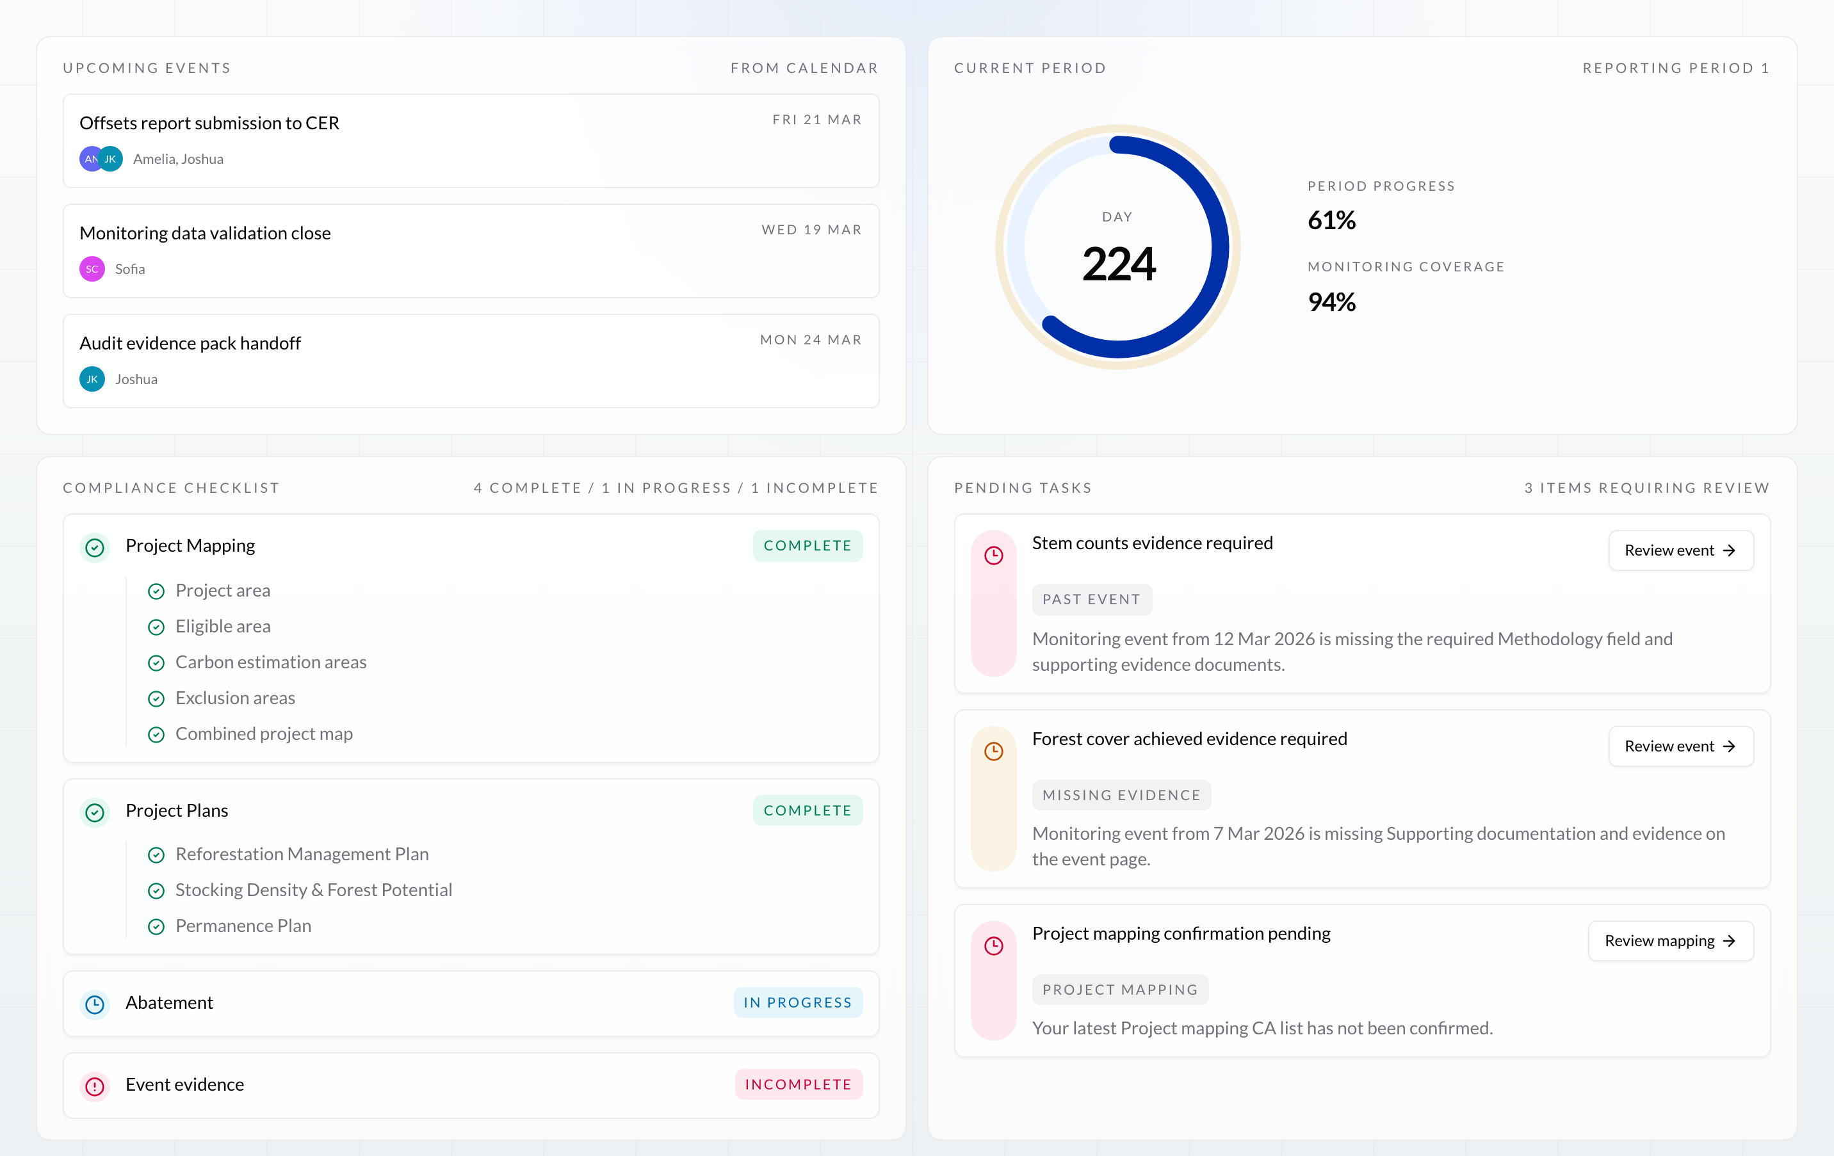The height and width of the screenshot is (1156, 1834).
Task: Collapse the Project Mapping section header
Action: (x=471, y=546)
